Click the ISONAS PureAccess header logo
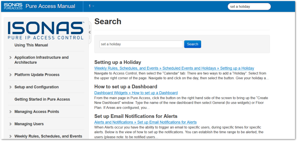This screenshot has height=141, width=297. [x=13, y=6]
